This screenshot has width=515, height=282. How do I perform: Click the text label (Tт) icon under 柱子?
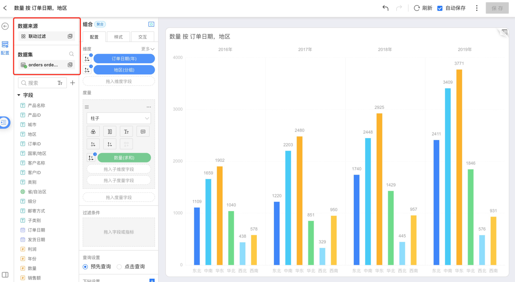coord(126,132)
